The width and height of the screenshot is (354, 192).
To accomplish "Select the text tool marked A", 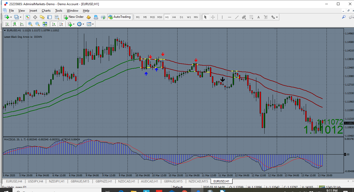I will 258,17.
